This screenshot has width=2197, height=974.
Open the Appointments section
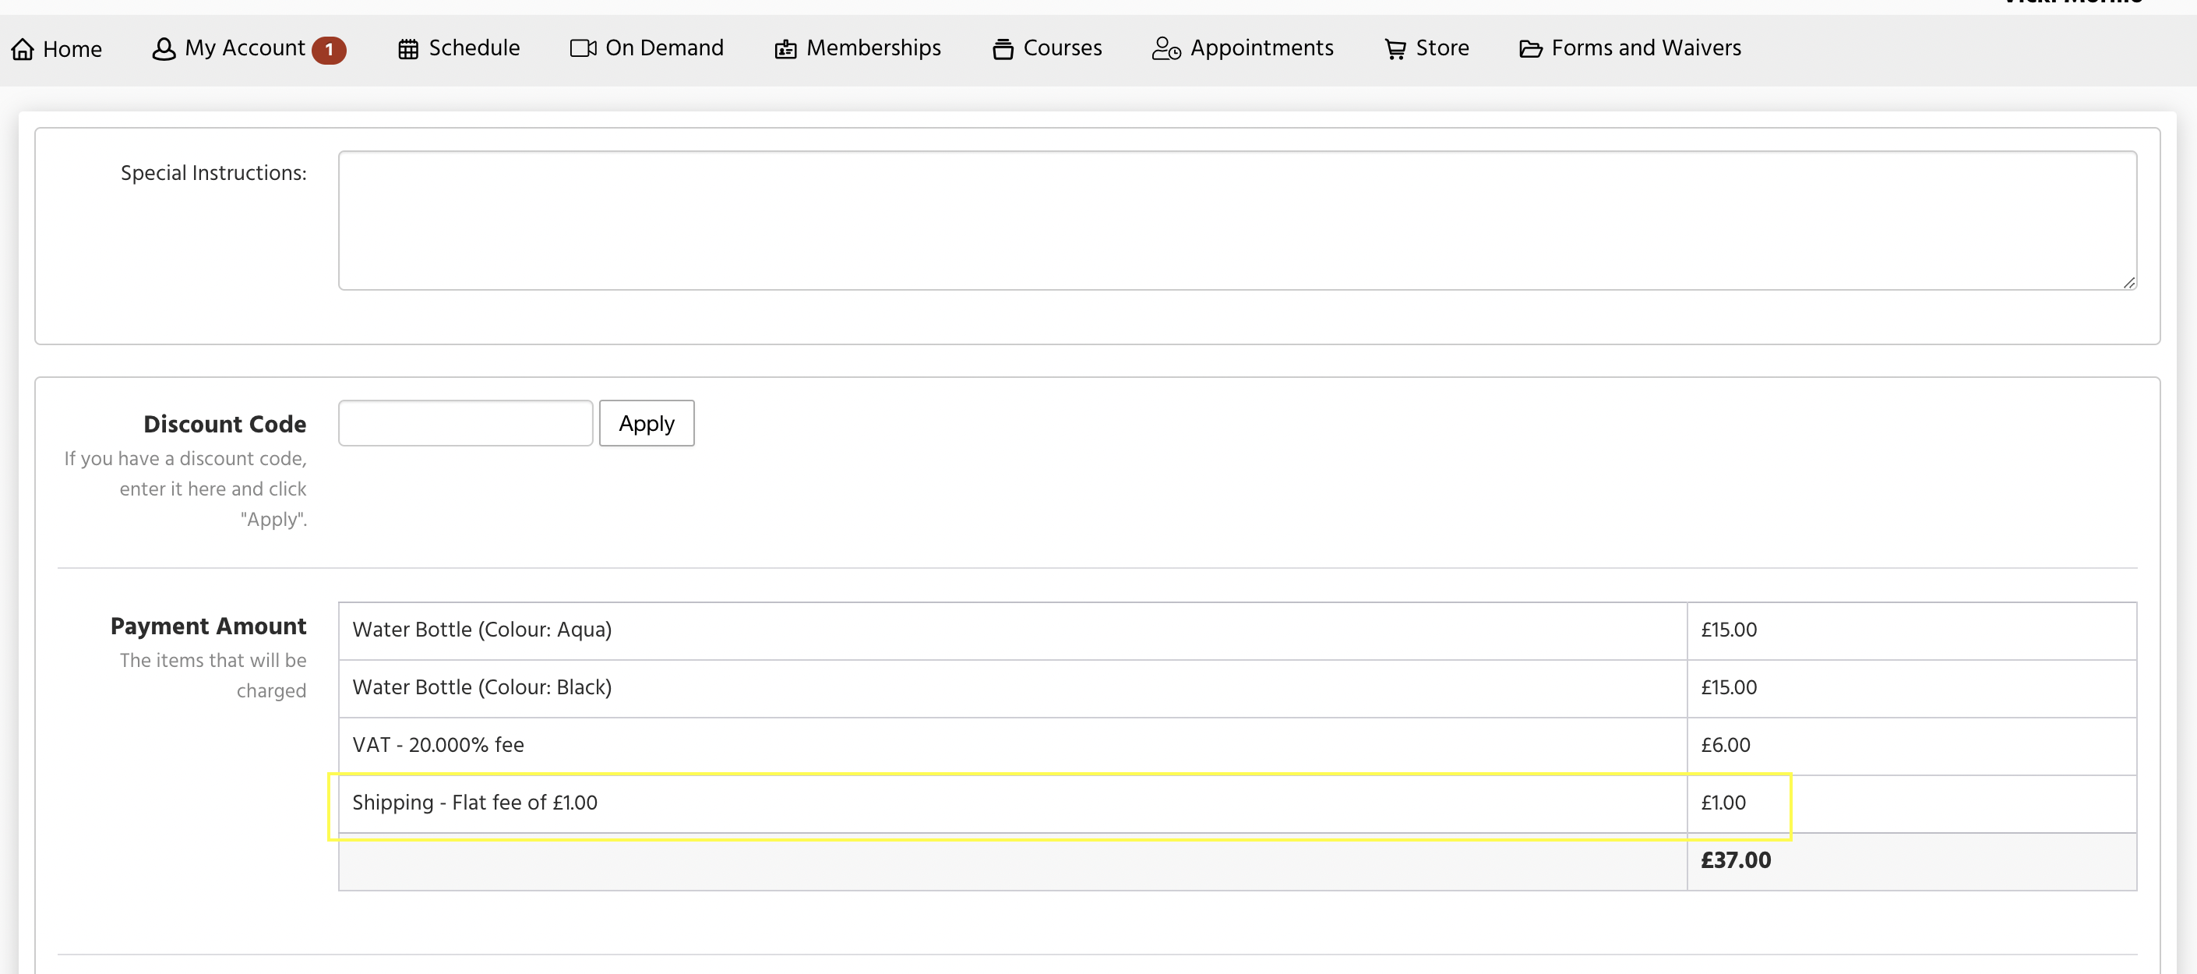coord(1261,48)
